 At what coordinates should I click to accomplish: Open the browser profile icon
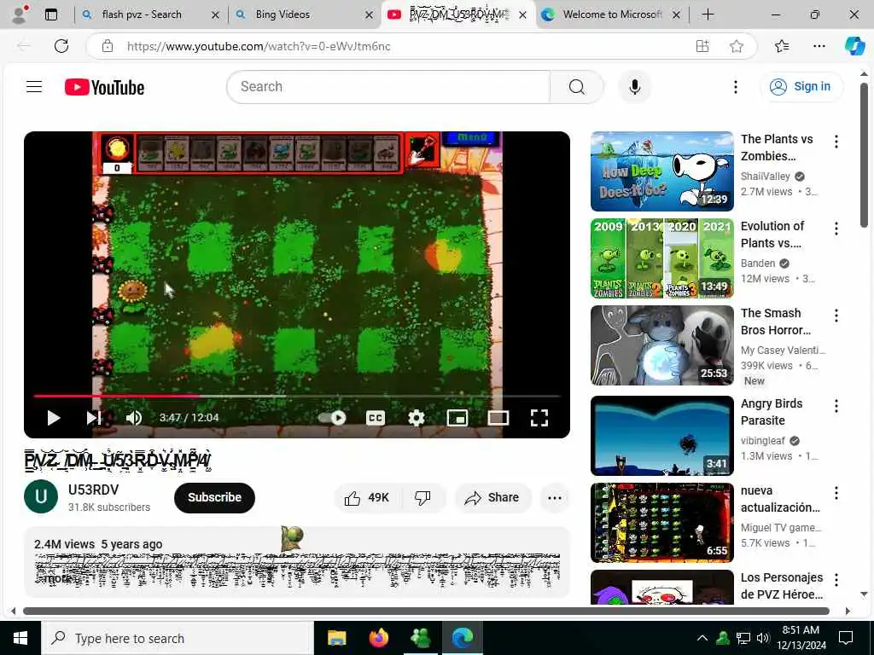[x=20, y=14]
